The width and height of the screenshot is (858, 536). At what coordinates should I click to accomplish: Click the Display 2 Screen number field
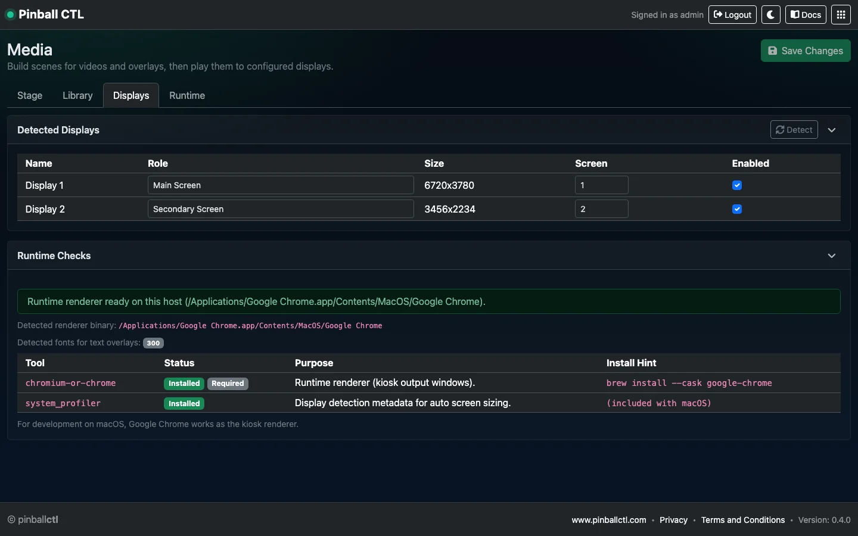(601, 209)
